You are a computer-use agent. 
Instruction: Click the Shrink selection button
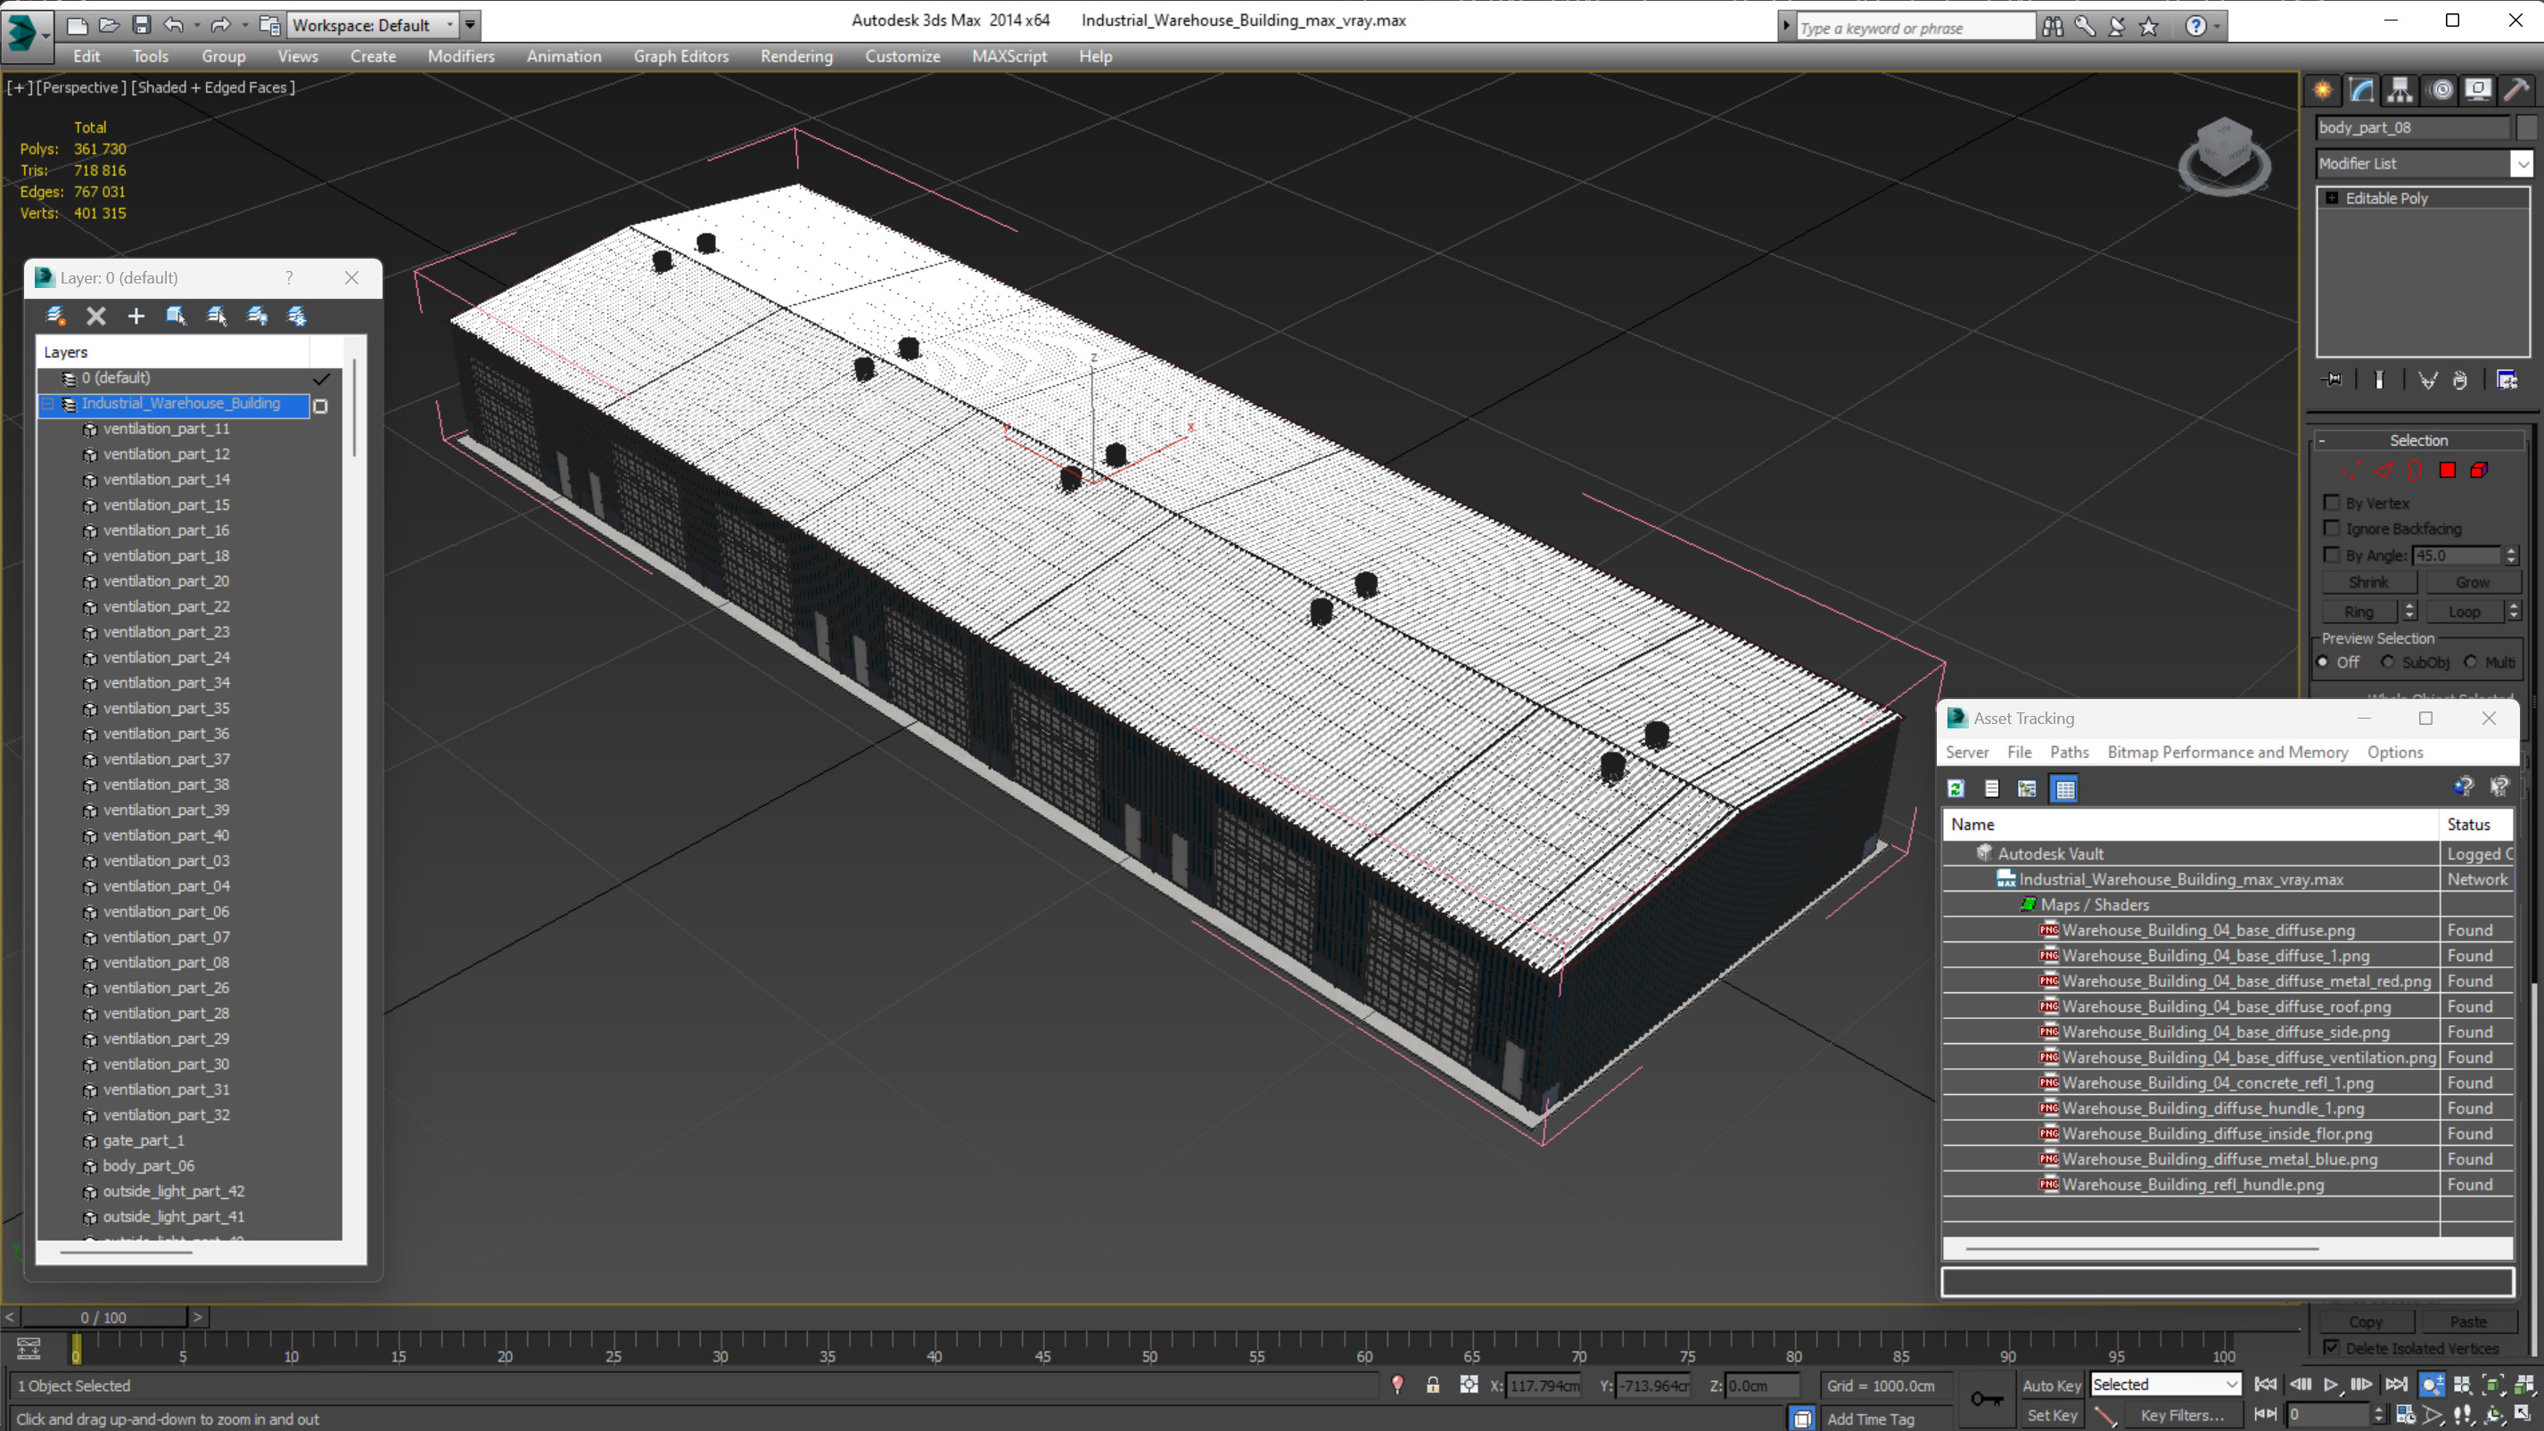pos(2368,583)
